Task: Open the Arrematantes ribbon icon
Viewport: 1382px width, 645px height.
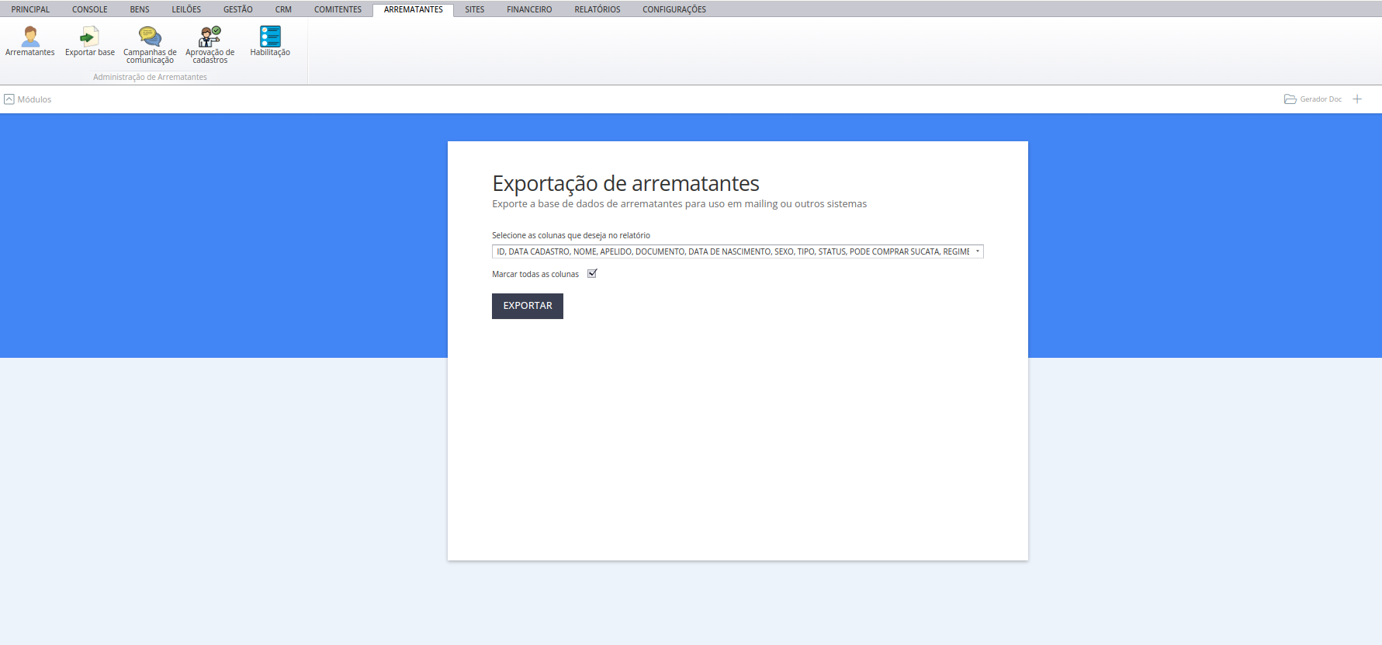Action: click(x=30, y=36)
